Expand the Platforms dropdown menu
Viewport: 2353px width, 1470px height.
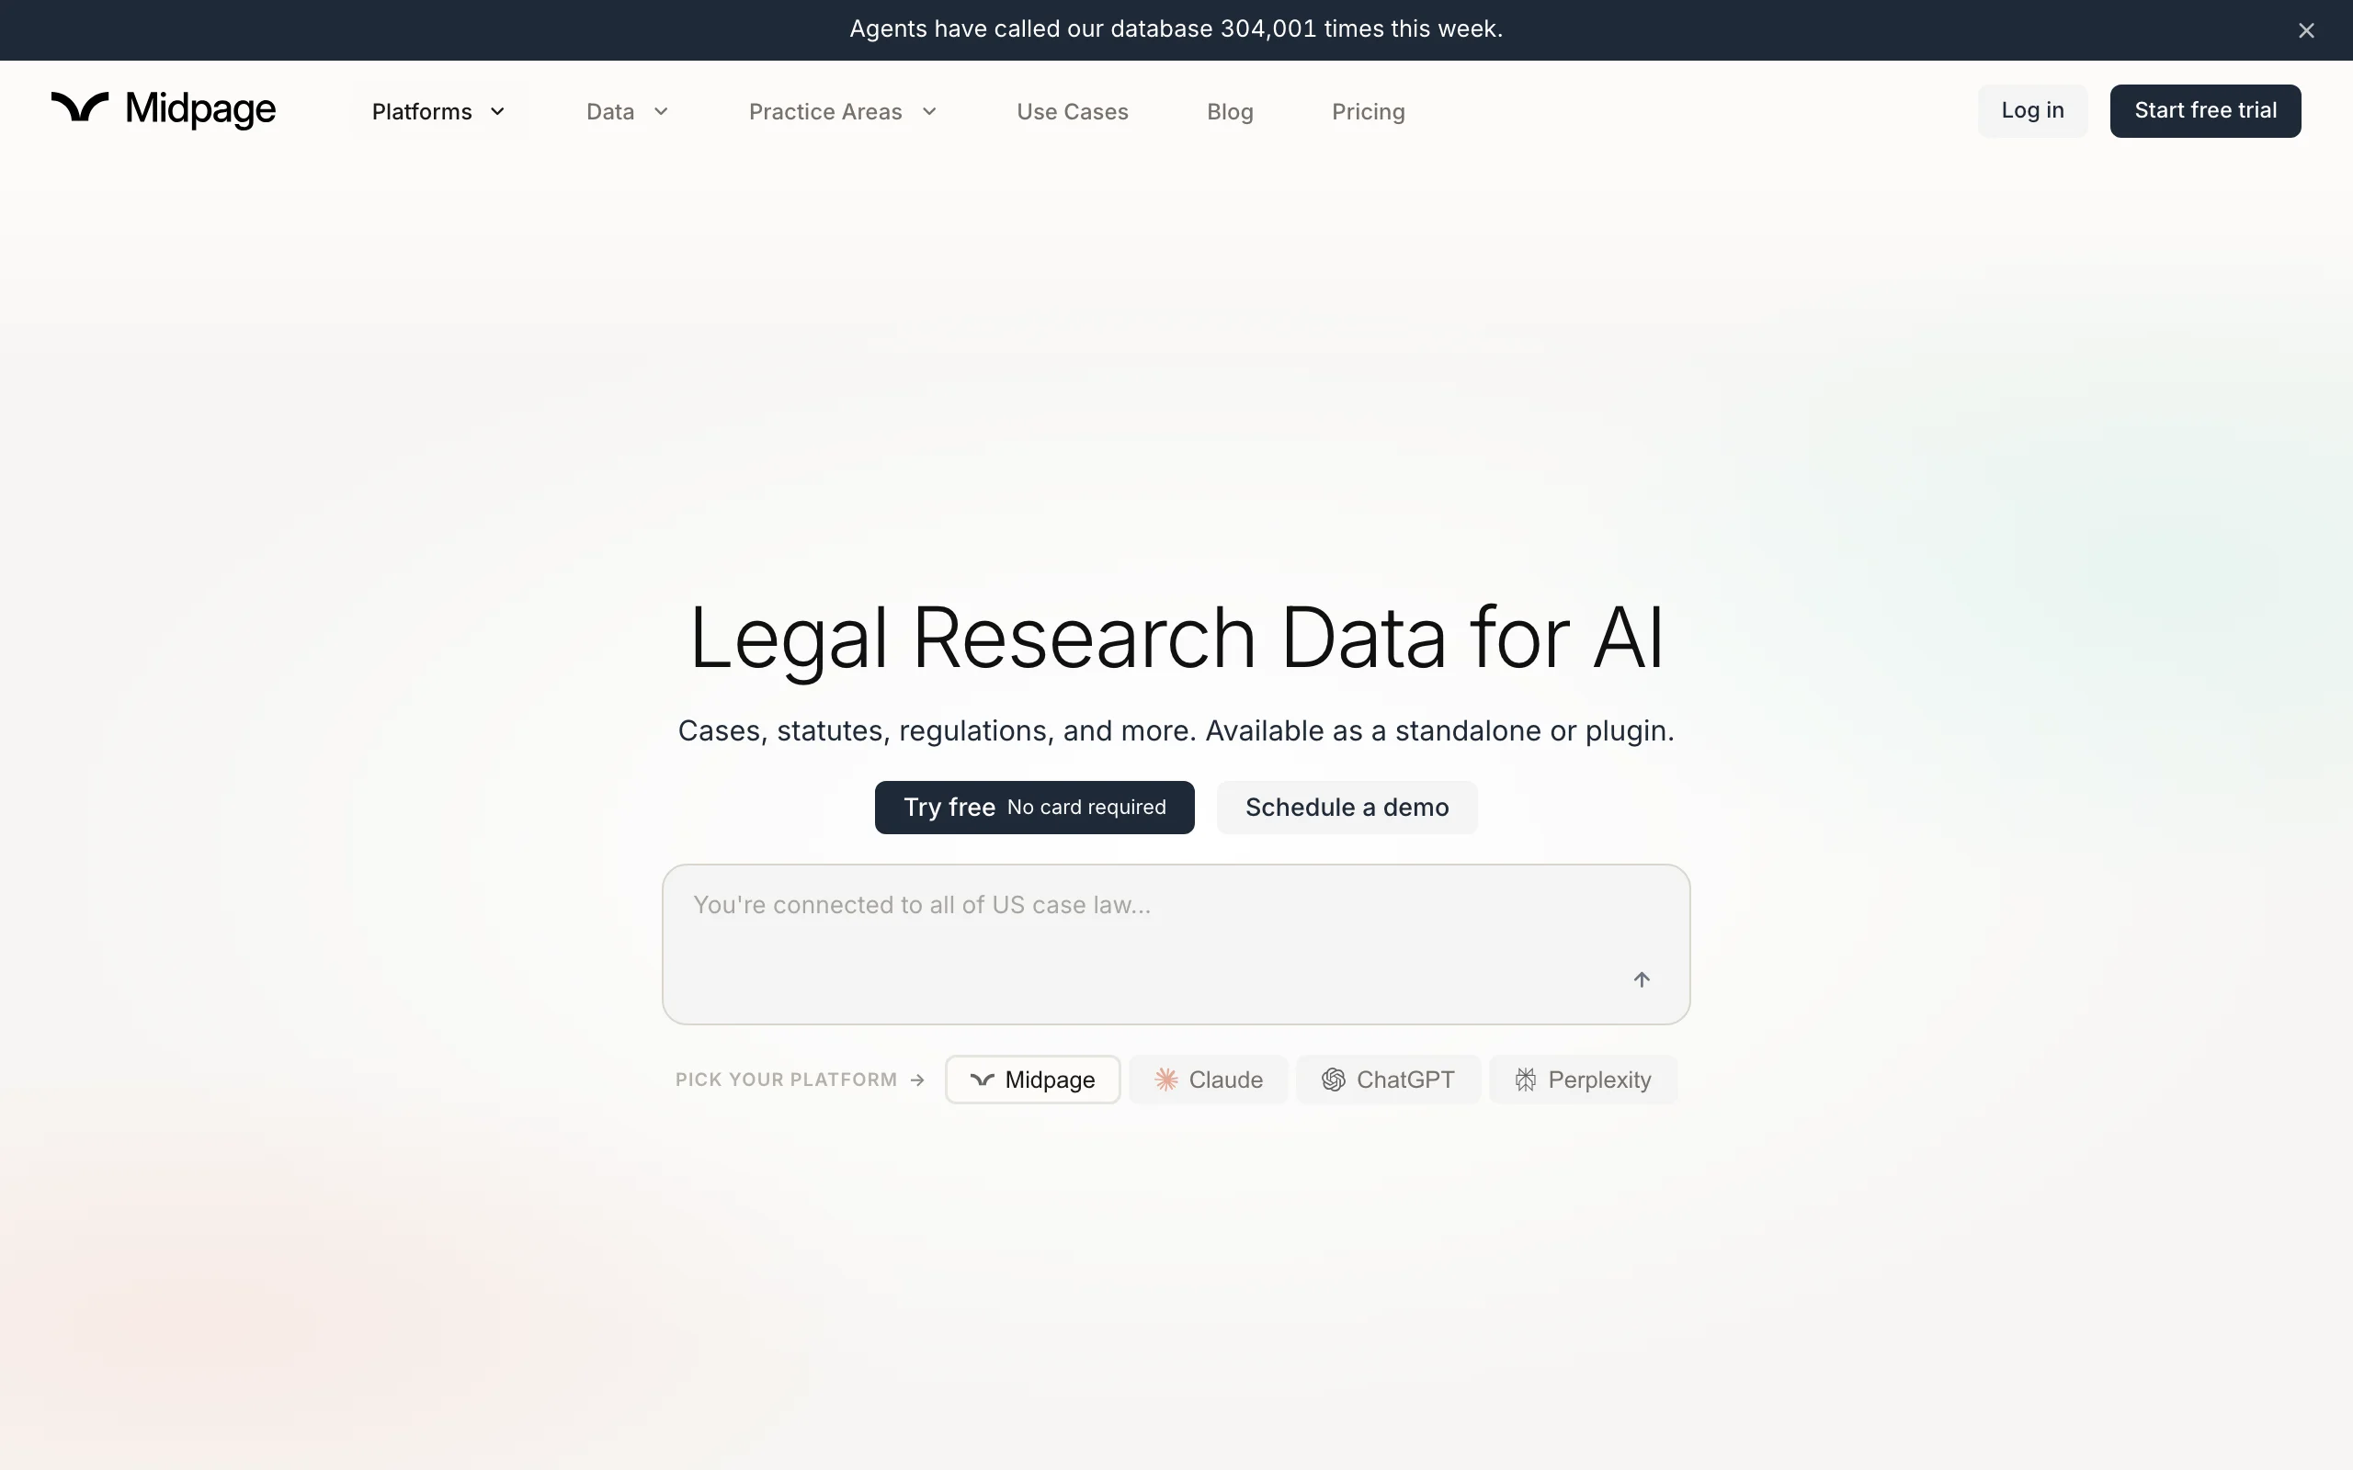point(439,112)
